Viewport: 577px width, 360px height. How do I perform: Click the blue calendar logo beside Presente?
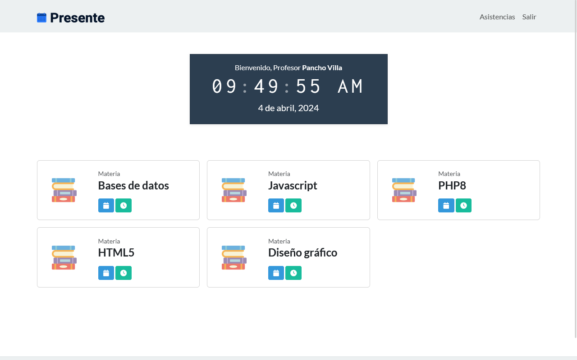[x=41, y=18]
